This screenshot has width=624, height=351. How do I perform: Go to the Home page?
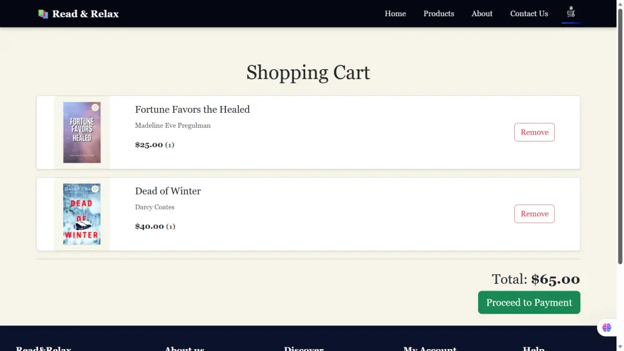395,14
